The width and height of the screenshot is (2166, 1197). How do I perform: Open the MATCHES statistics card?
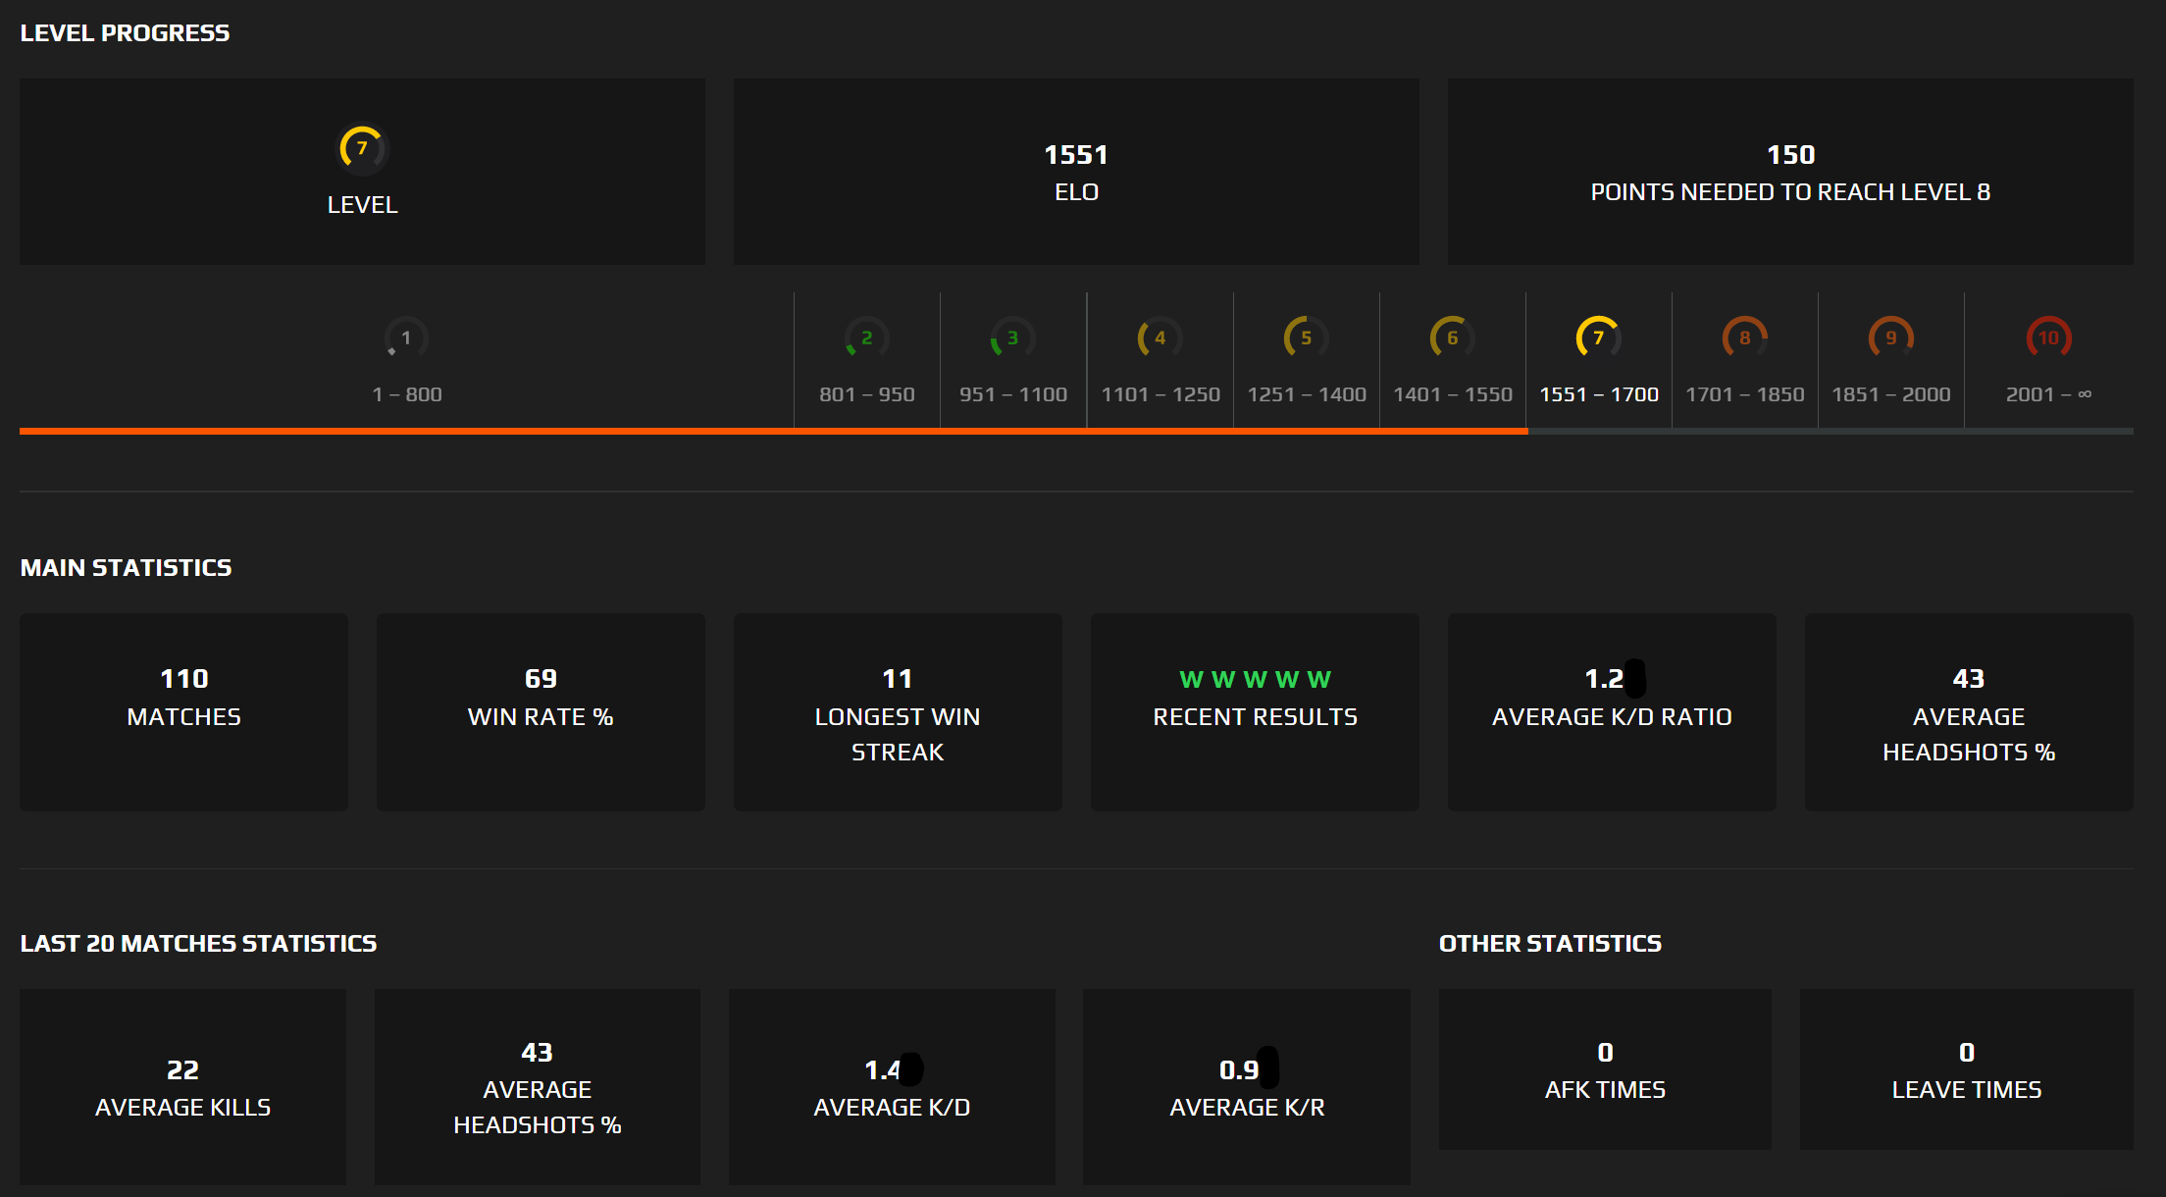point(183,713)
